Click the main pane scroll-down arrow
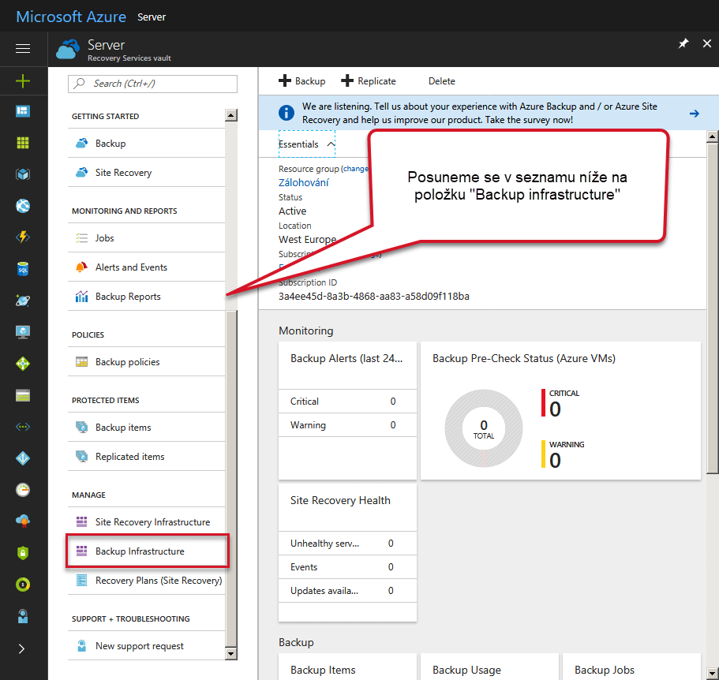 713,673
